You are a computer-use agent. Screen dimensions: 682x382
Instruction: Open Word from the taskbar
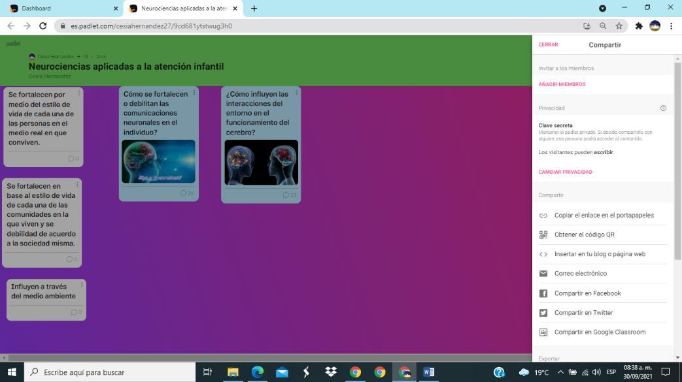pos(428,372)
